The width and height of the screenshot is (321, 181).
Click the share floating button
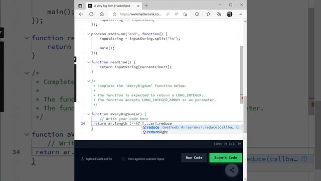point(232,170)
